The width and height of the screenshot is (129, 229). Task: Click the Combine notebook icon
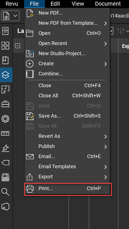[x=30, y=74]
